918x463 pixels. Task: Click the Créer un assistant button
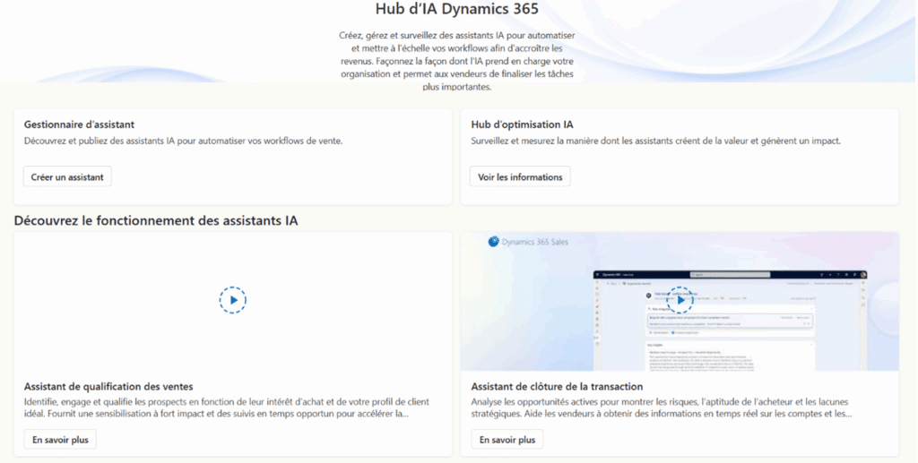coord(67,177)
